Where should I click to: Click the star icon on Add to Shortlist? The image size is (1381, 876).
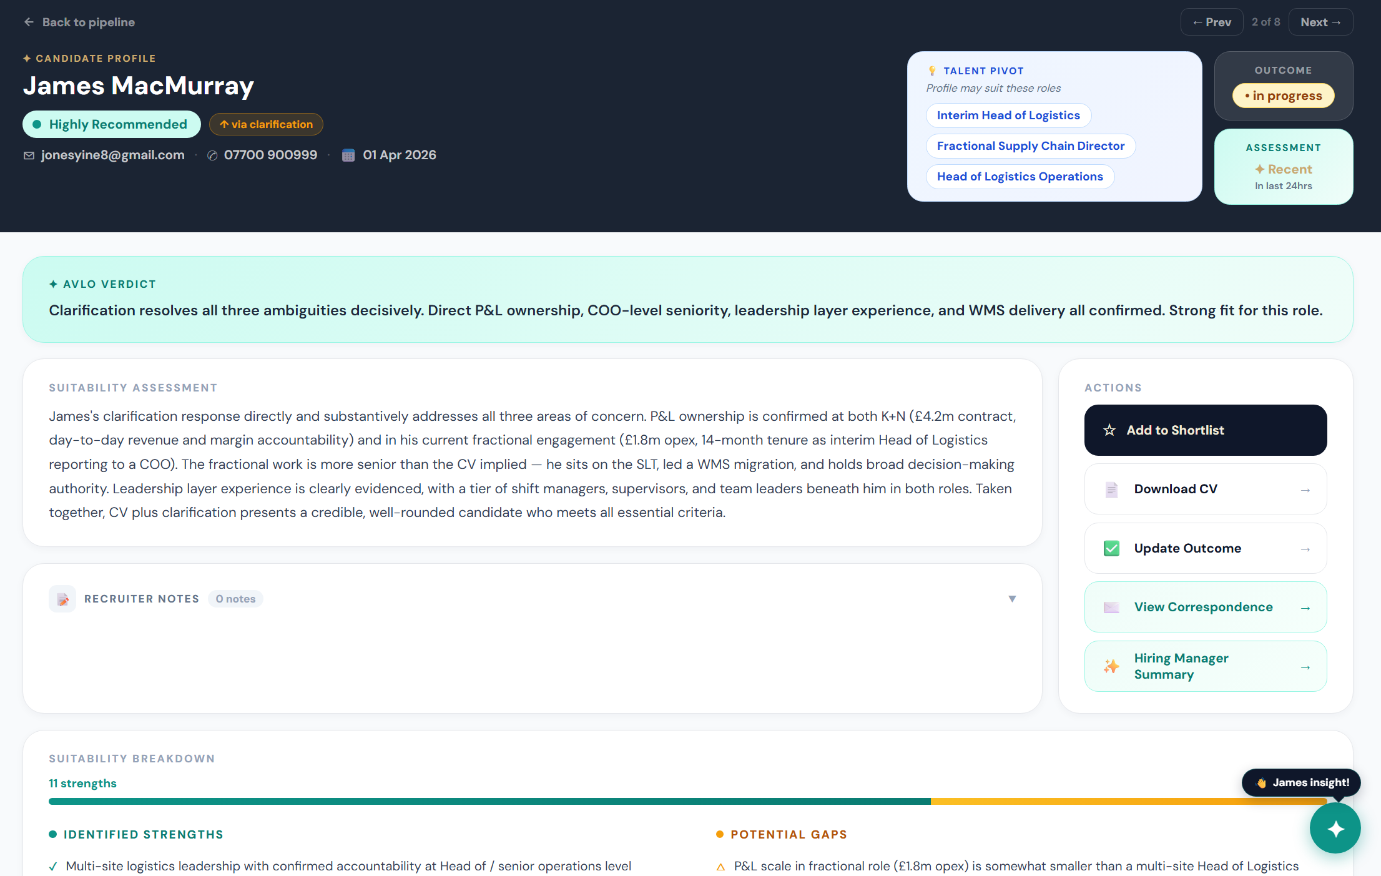click(1109, 430)
